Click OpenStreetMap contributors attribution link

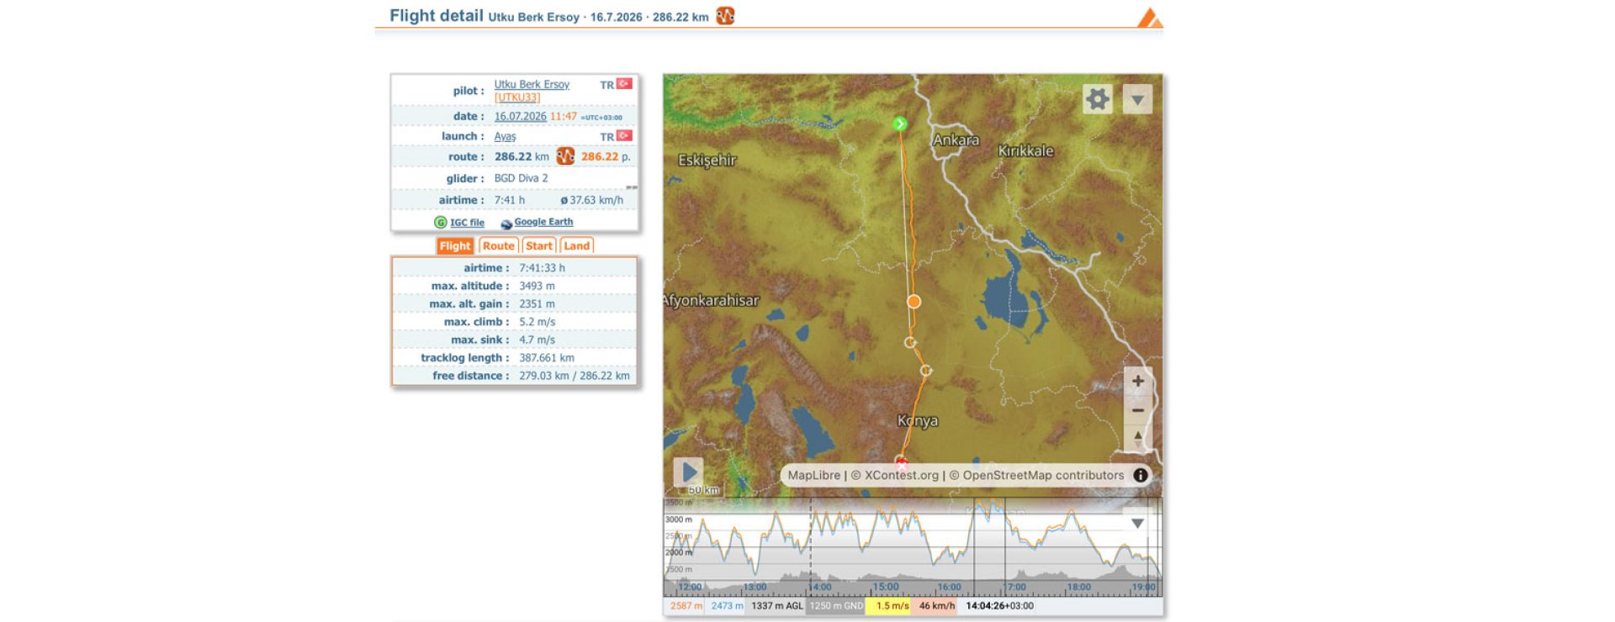coord(1043,475)
